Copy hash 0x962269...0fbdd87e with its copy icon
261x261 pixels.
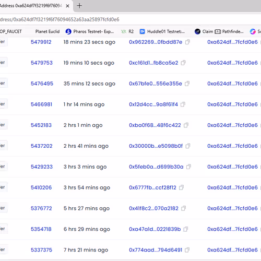point(187,42)
